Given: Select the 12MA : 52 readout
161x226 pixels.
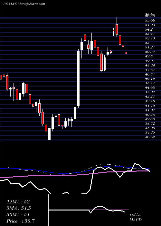Looking at the screenshot, I should click(18, 202).
